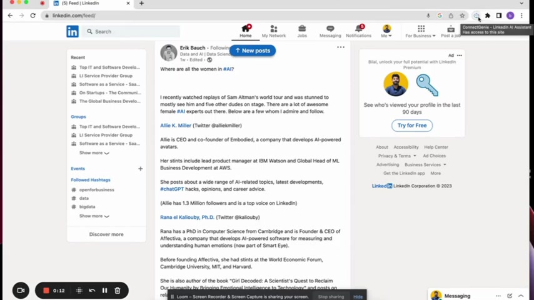Open Allie K. Miller profile link
534x300 pixels.
point(176,125)
